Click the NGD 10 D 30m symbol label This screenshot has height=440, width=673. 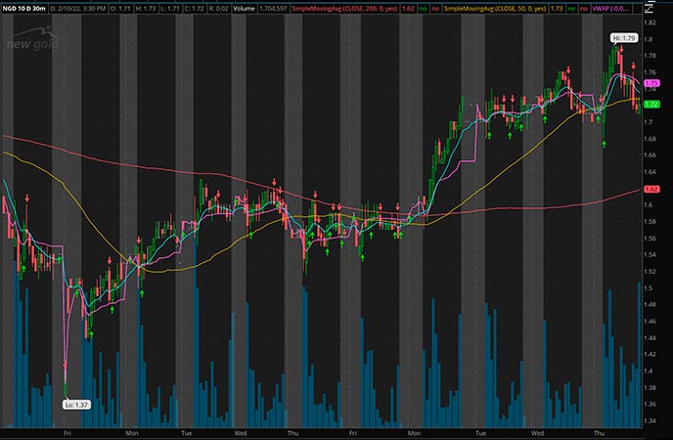(x=23, y=8)
